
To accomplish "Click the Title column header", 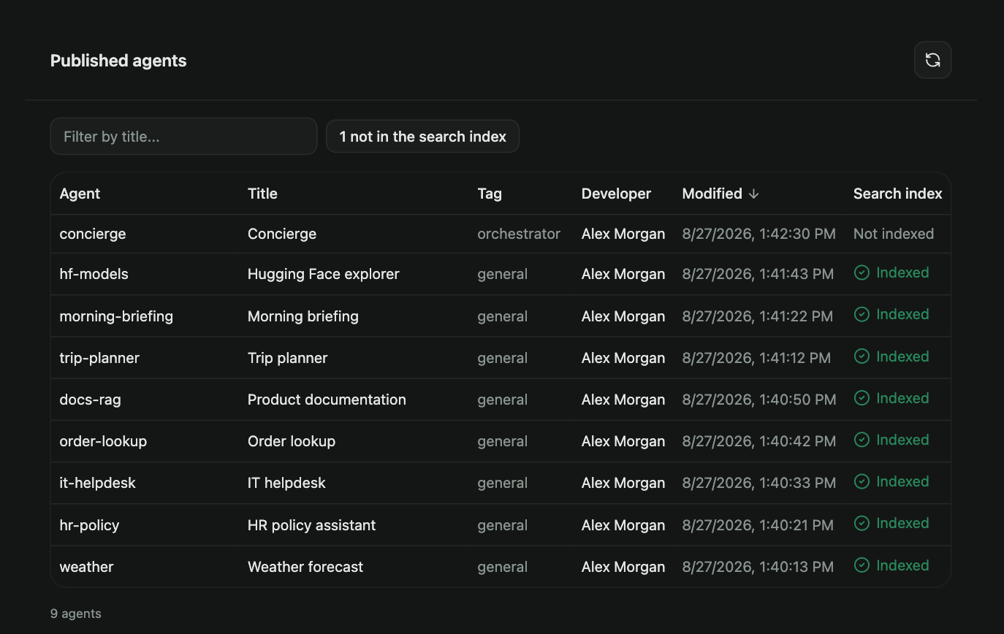I will pyautogui.click(x=262, y=194).
